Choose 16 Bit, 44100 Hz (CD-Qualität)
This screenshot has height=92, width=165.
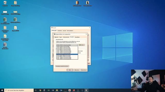[x=67, y=47]
